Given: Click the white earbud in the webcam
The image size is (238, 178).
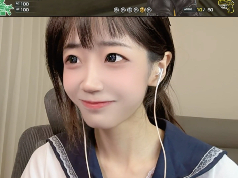Looking at the screenshot, I should [160, 71].
